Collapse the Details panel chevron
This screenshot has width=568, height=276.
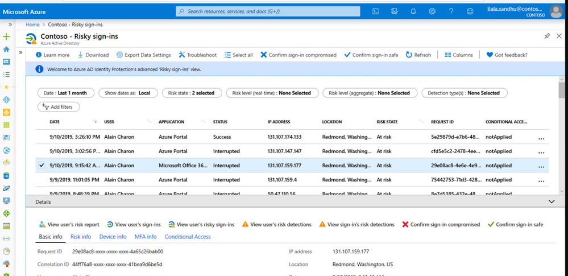[x=552, y=201]
